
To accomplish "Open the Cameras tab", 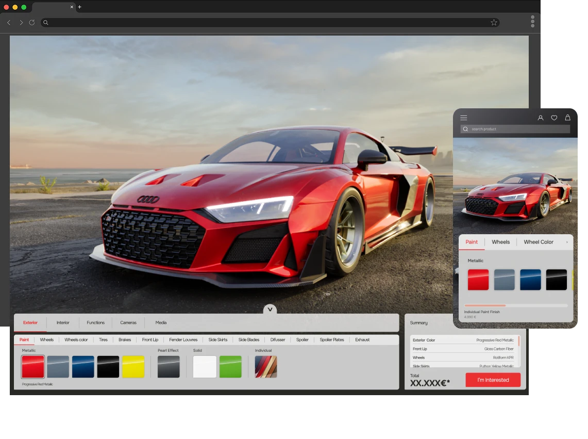I will click(128, 322).
